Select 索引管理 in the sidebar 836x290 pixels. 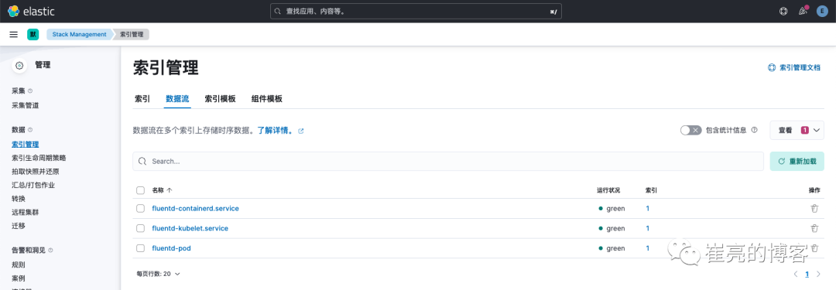pyautogui.click(x=25, y=145)
